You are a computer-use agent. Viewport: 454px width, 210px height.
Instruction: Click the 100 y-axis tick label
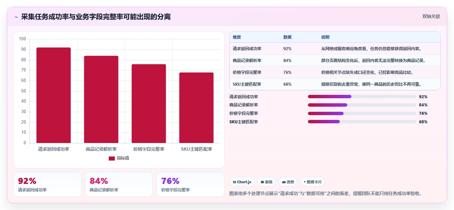pyautogui.click(x=22, y=39)
